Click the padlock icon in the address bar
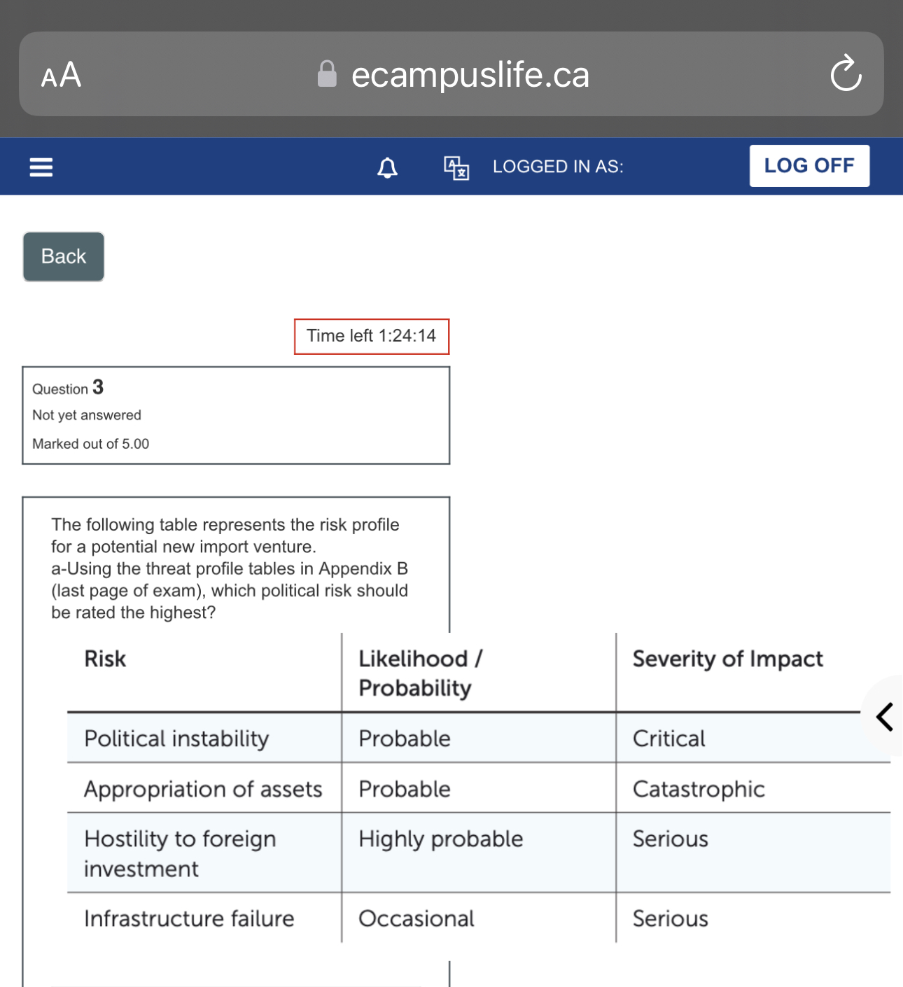Screen dimensions: 903x987 pyautogui.click(x=325, y=73)
